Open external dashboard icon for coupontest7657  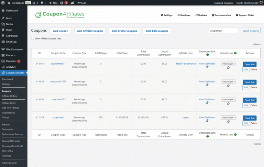(207, 85)
